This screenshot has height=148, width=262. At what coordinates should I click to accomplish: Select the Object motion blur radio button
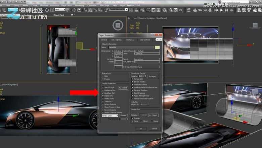(141, 121)
